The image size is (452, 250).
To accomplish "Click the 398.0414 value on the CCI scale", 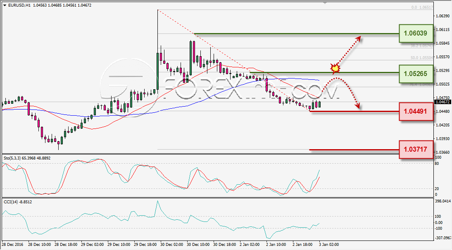I will pyautogui.click(x=442, y=201).
